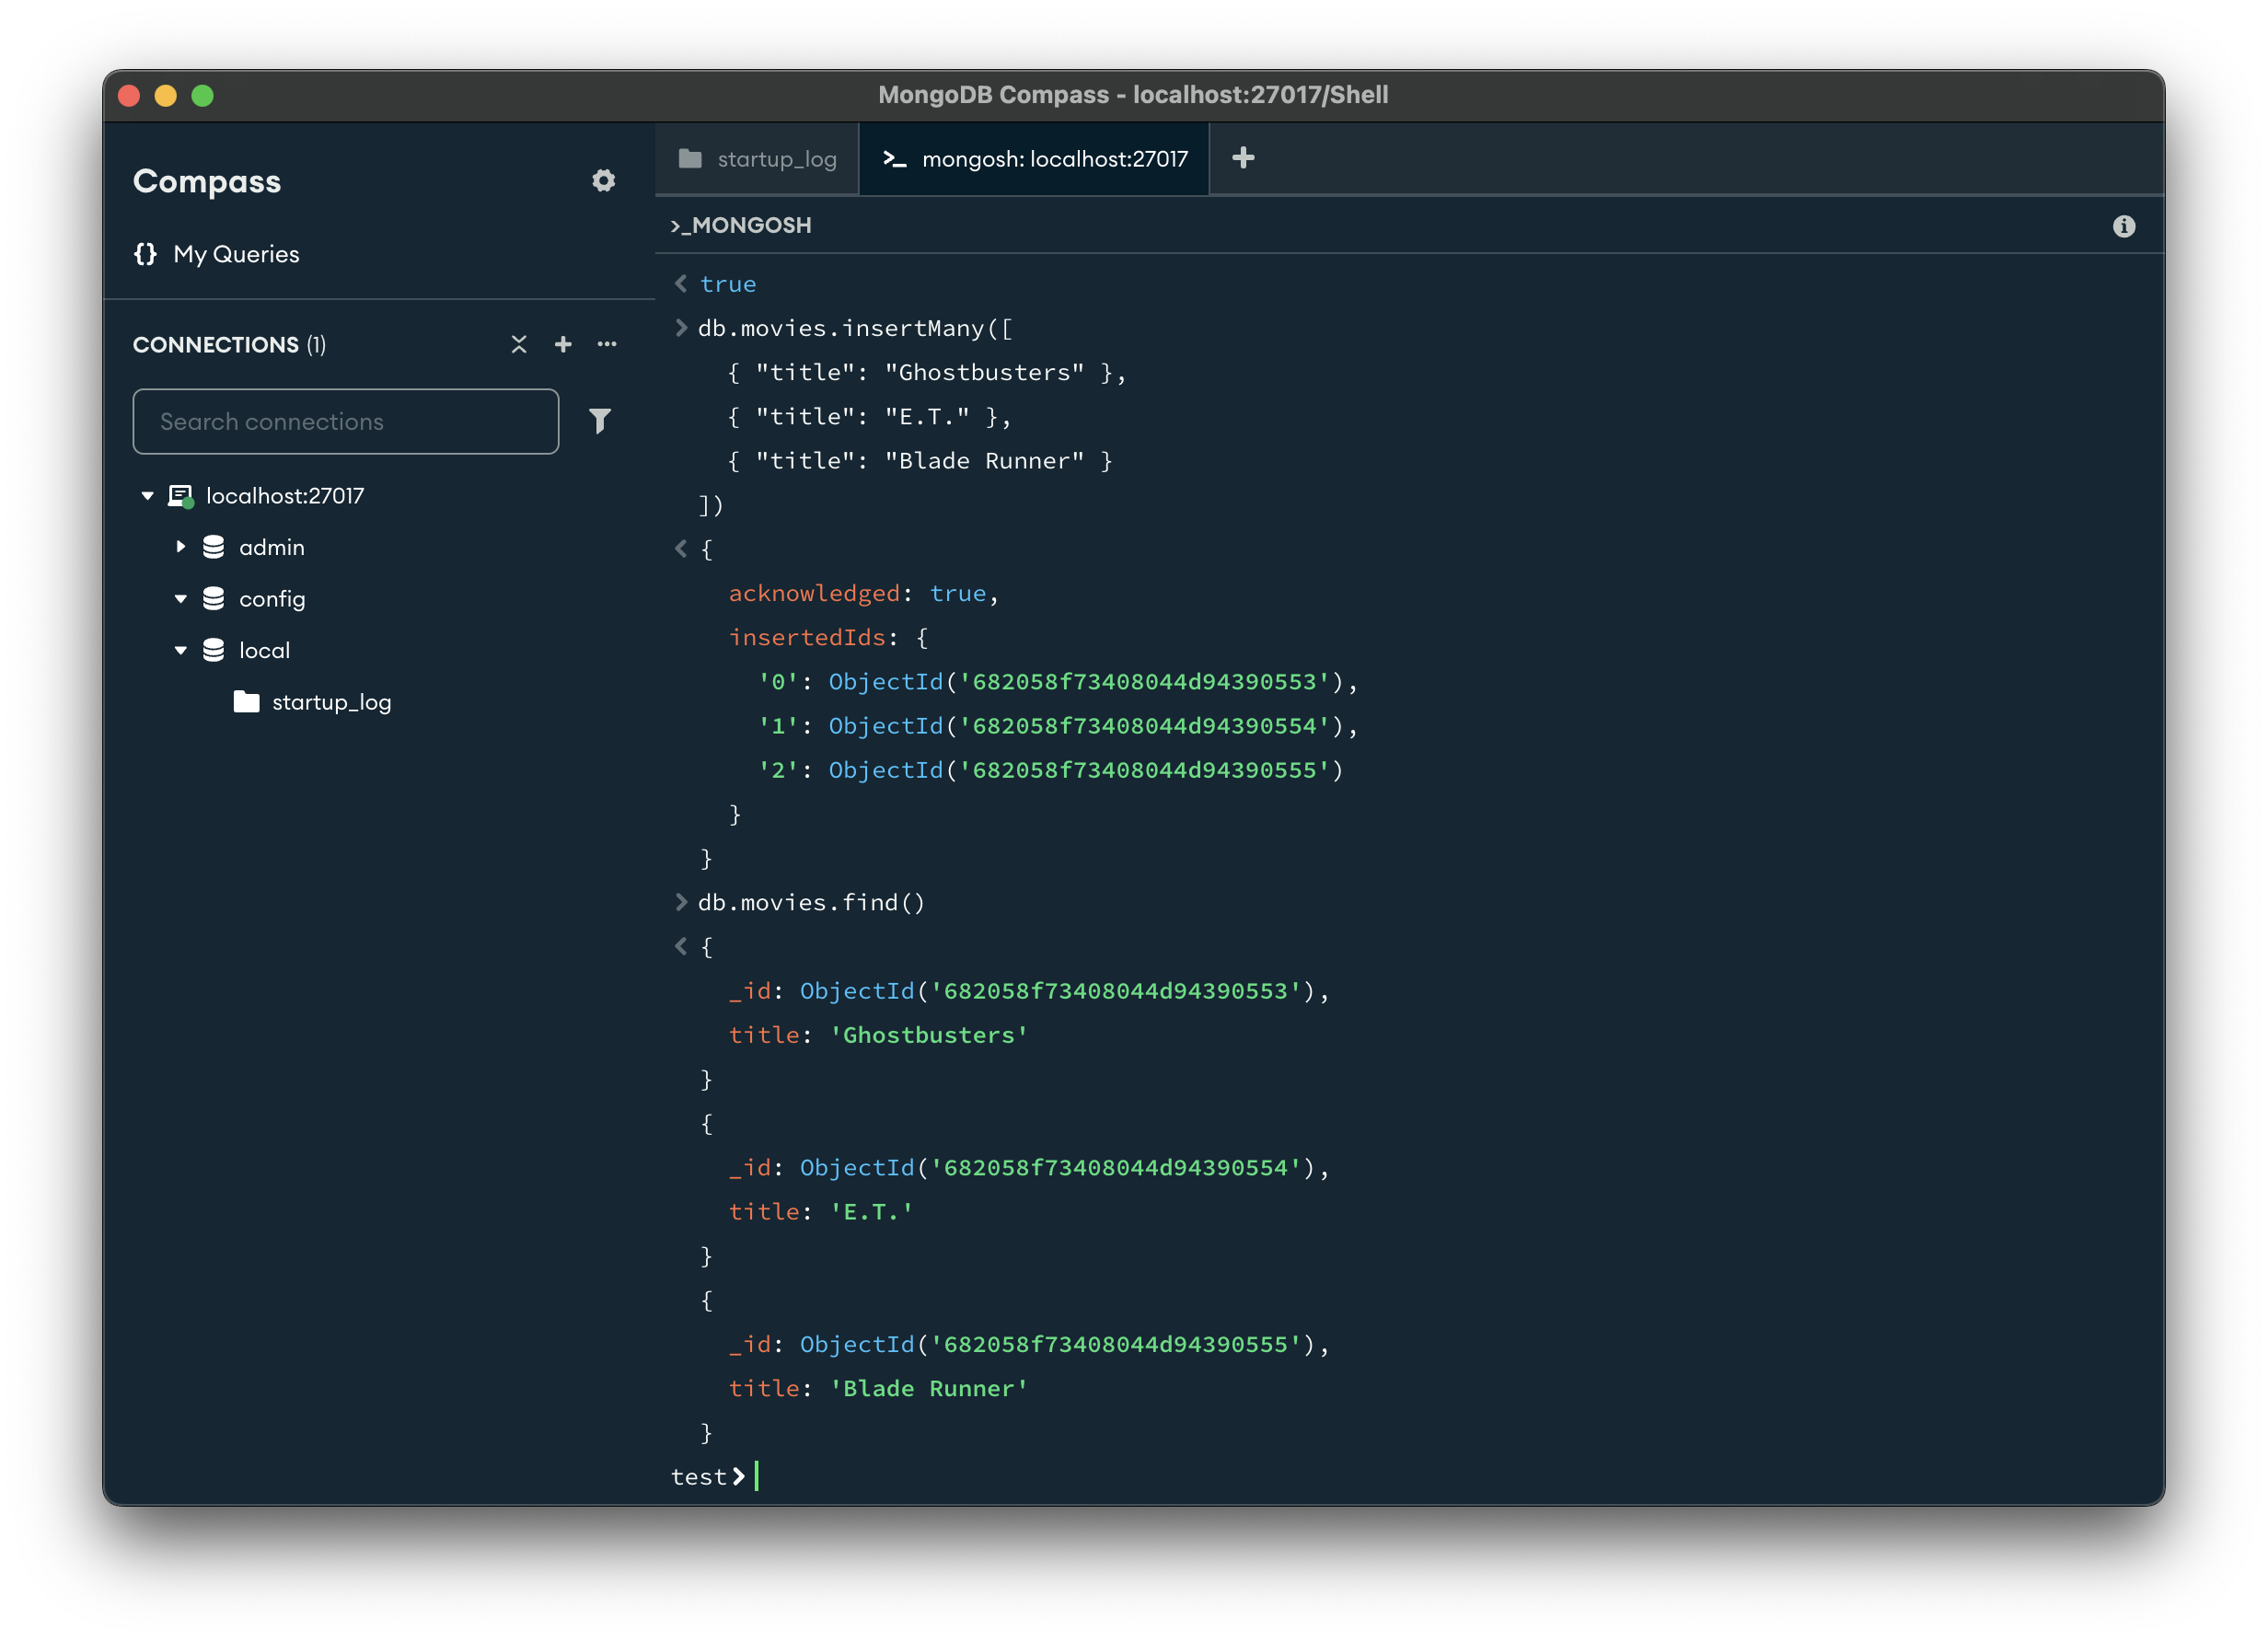Click chevron beside db.movies.insertMany command
The width and height of the screenshot is (2268, 1642).
[681, 328]
